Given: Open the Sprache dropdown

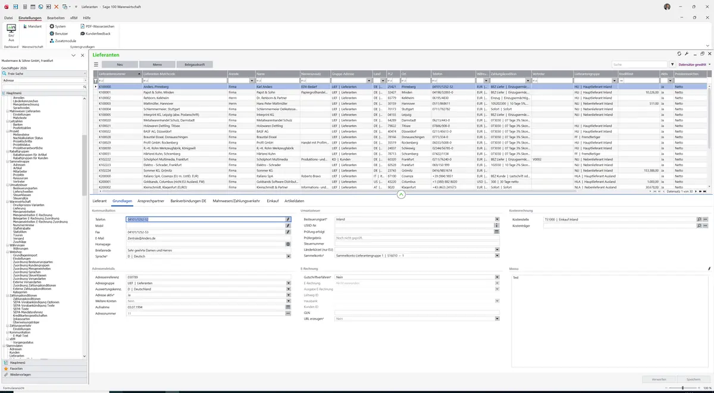Looking at the screenshot, I should click(x=288, y=257).
